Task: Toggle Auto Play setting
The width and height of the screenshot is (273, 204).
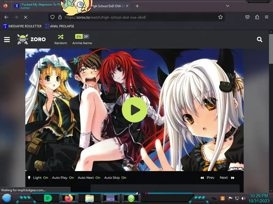Action: coord(63,178)
